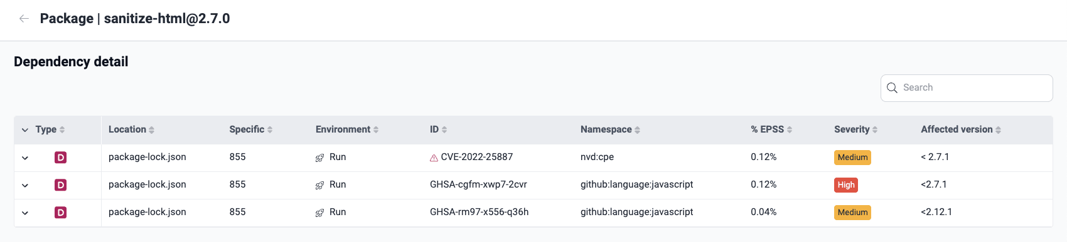Click 855 in CVE-2022-25887 row
Viewport: 1067px width, 242px height.
pyautogui.click(x=237, y=157)
